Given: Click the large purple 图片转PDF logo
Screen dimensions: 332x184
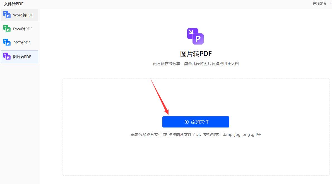Looking at the screenshot, I should (x=196, y=36).
